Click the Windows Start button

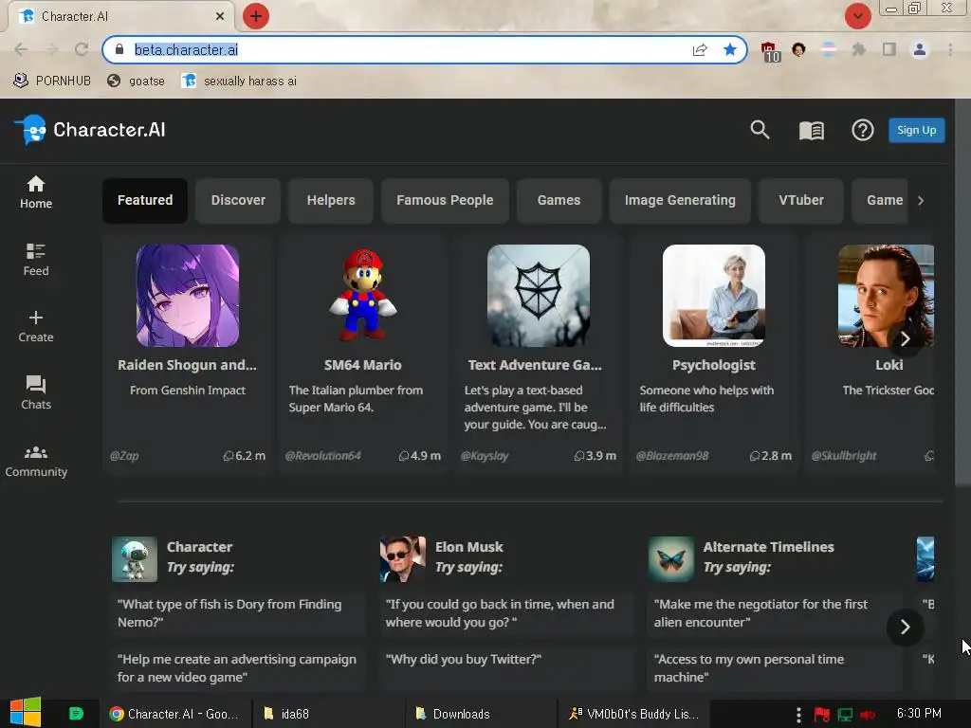[26, 713]
